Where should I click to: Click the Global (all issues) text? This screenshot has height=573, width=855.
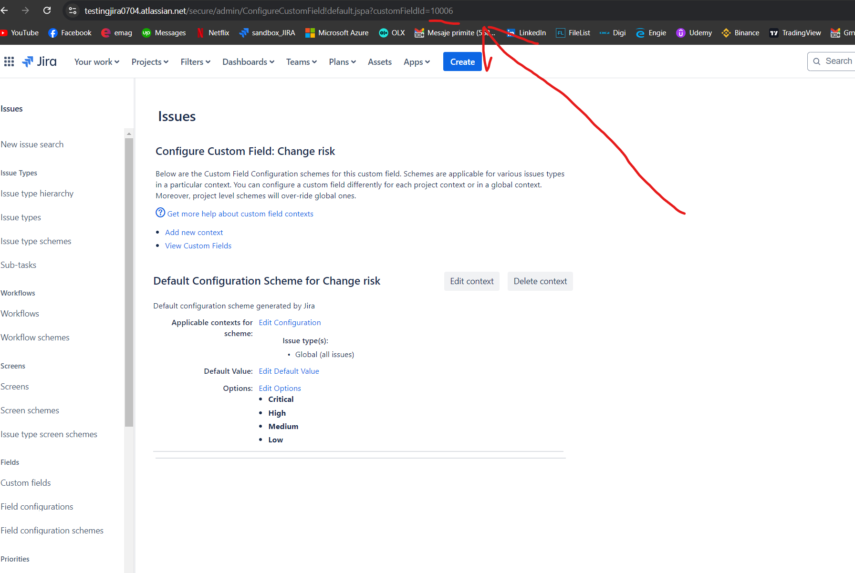pyautogui.click(x=324, y=355)
